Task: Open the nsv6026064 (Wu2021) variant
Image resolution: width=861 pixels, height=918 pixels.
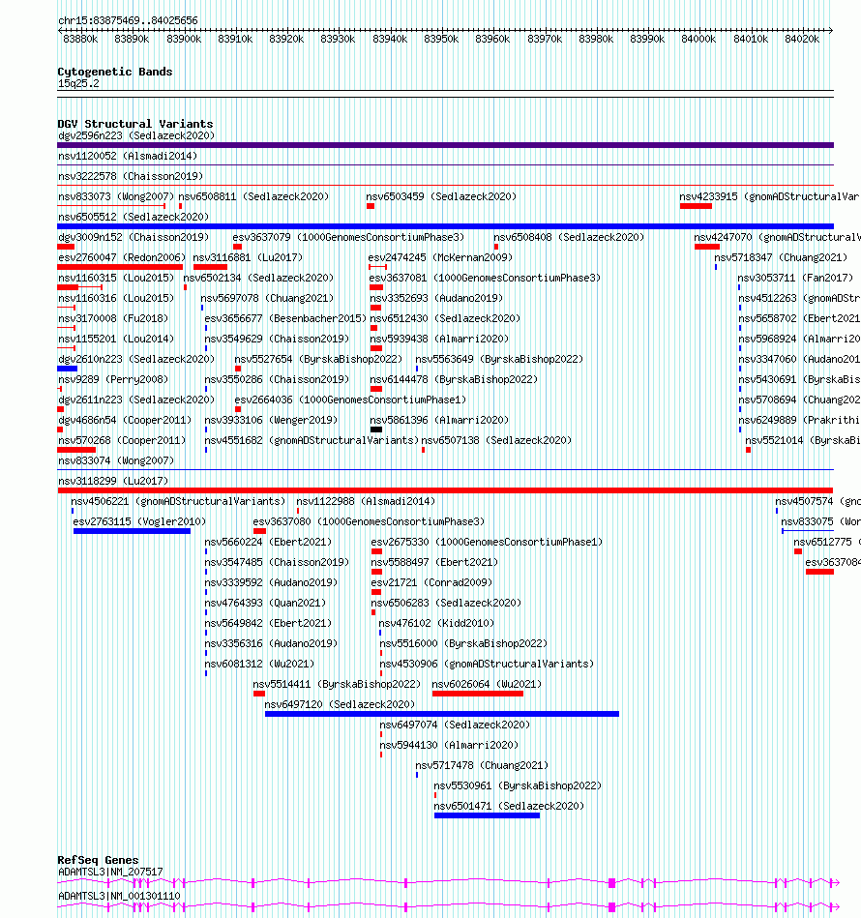Action: pos(487,685)
